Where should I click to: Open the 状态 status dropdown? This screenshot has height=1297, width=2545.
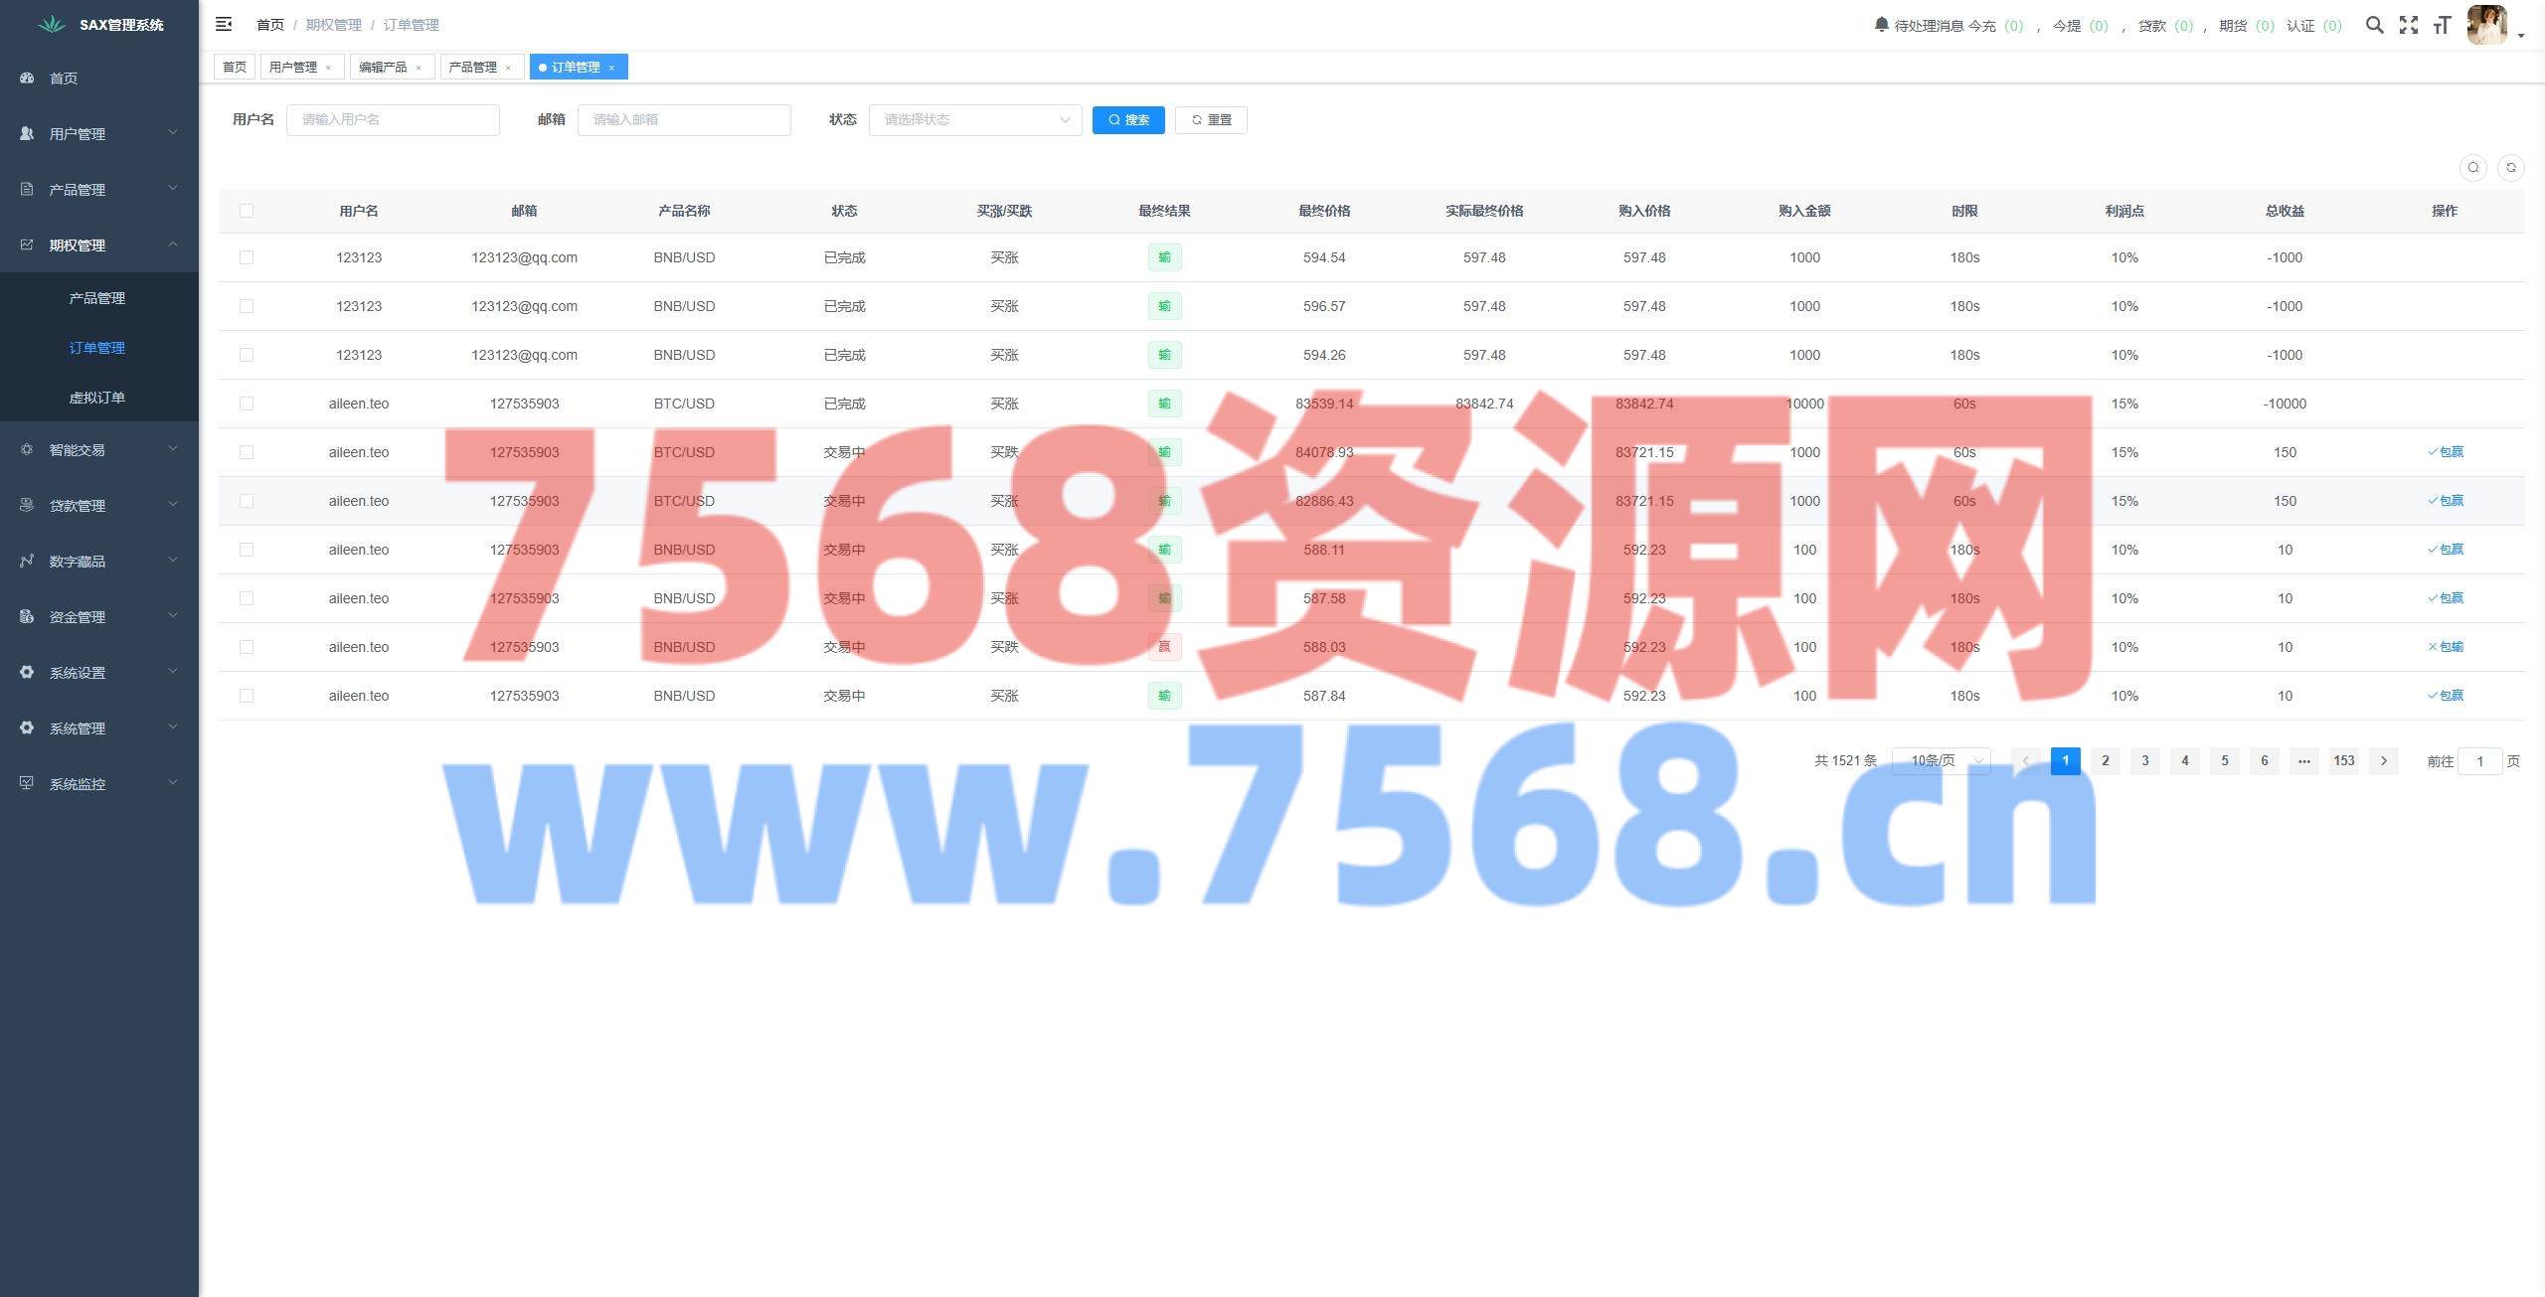coord(974,120)
